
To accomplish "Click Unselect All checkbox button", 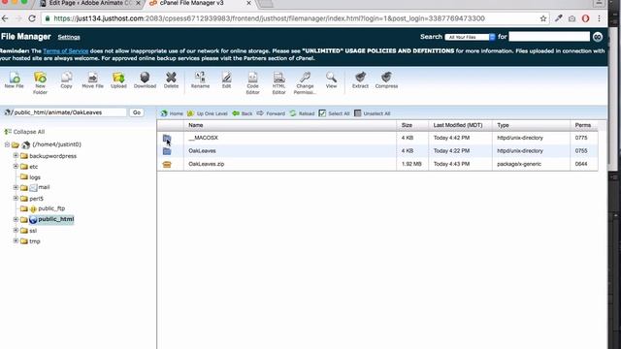I will pos(372,113).
